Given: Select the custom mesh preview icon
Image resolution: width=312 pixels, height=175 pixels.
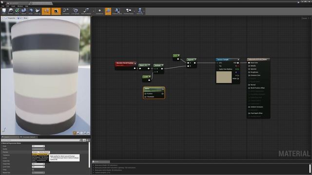Looking at the screenshot, I should (88, 133).
